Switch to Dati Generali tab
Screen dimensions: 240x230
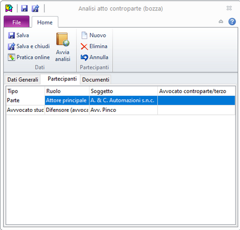tap(23, 80)
